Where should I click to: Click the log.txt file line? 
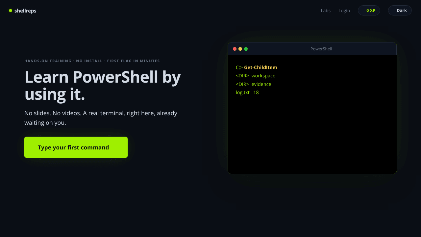pos(247,92)
